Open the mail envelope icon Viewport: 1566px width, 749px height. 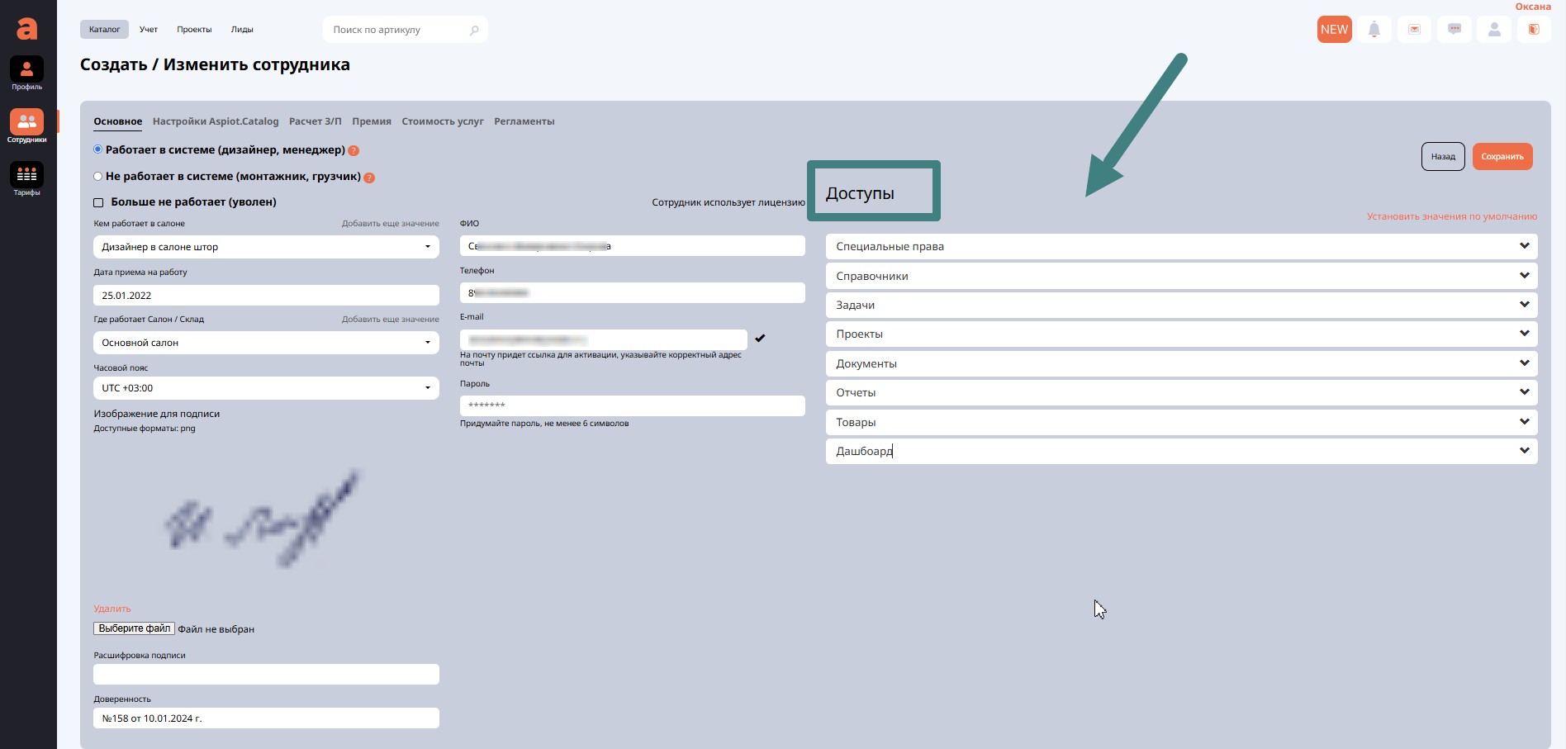click(x=1414, y=30)
